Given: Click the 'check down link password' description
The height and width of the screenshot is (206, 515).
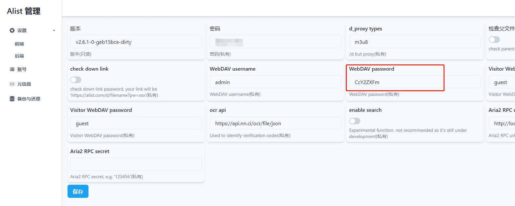Looking at the screenshot, I should tap(114, 92).
